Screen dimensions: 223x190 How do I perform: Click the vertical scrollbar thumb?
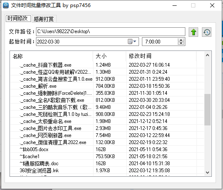click(x=208, y=110)
